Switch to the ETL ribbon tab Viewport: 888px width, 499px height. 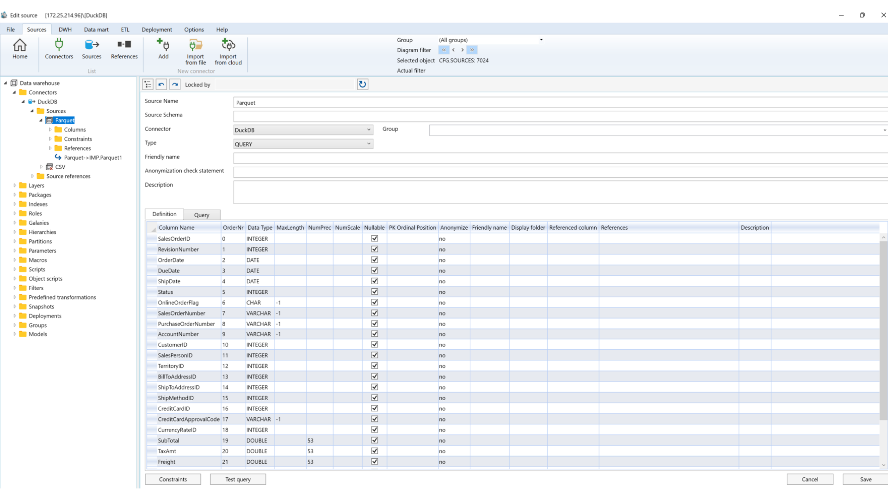(125, 30)
